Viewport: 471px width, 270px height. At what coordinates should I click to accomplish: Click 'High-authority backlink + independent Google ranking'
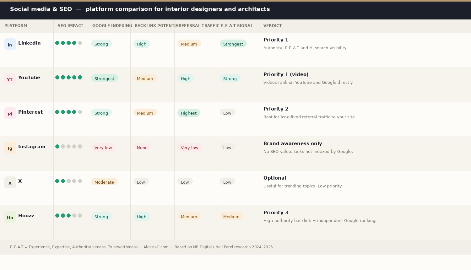pos(320,221)
